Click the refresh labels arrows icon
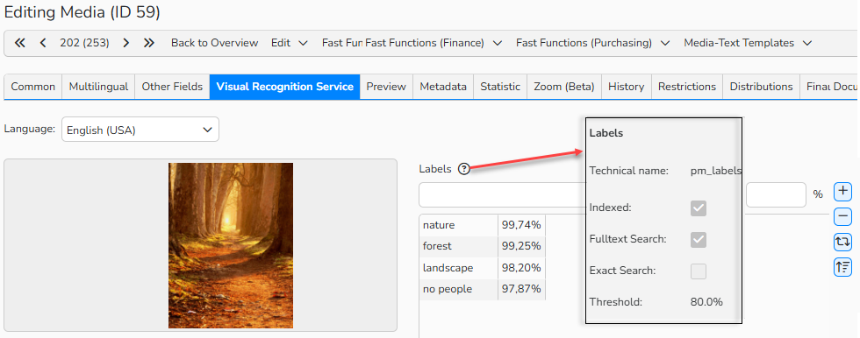The image size is (860, 338). click(842, 242)
